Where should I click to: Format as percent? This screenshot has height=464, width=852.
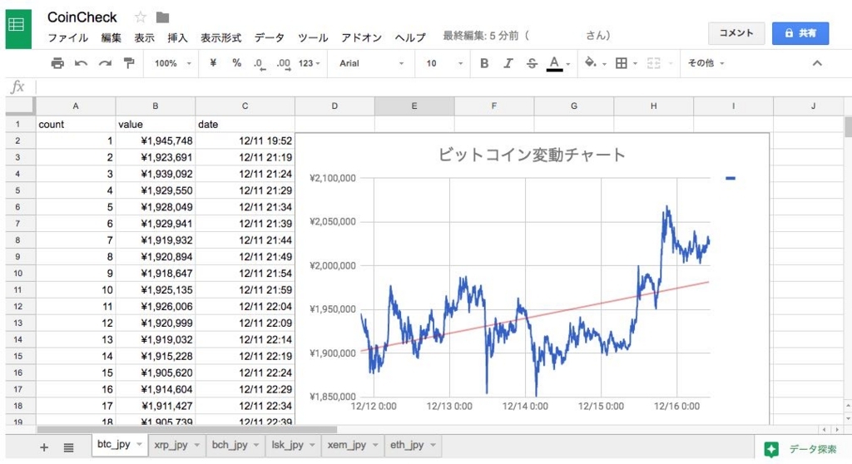pos(236,63)
